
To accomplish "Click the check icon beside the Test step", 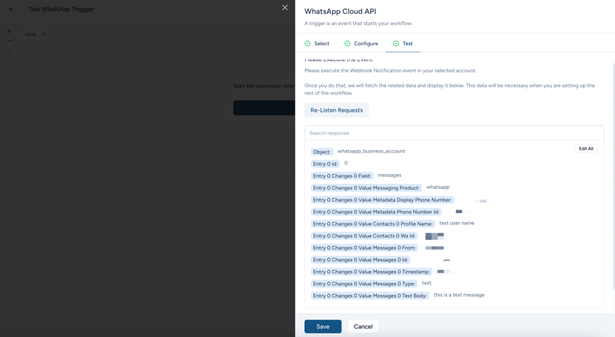I will [396, 44].
